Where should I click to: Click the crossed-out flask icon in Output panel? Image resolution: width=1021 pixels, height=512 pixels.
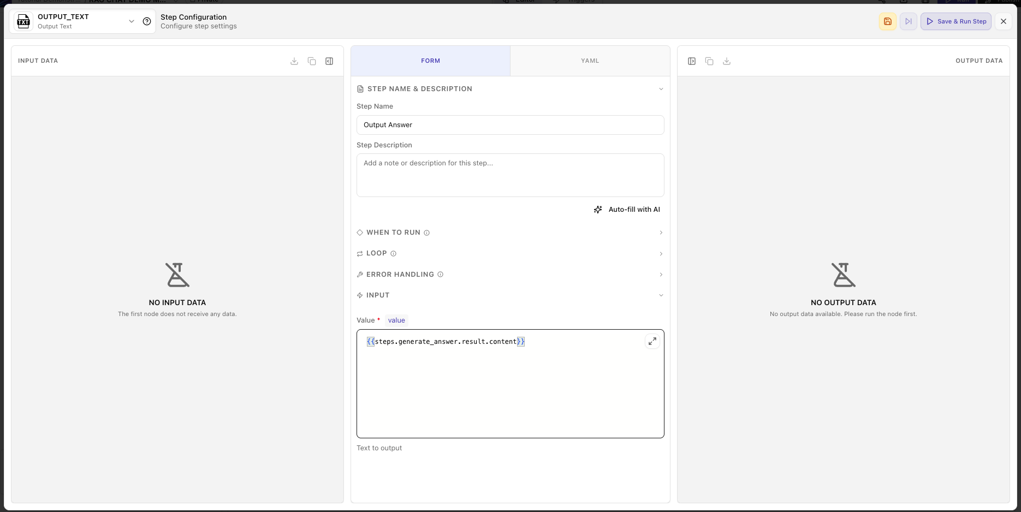(844, 275)
